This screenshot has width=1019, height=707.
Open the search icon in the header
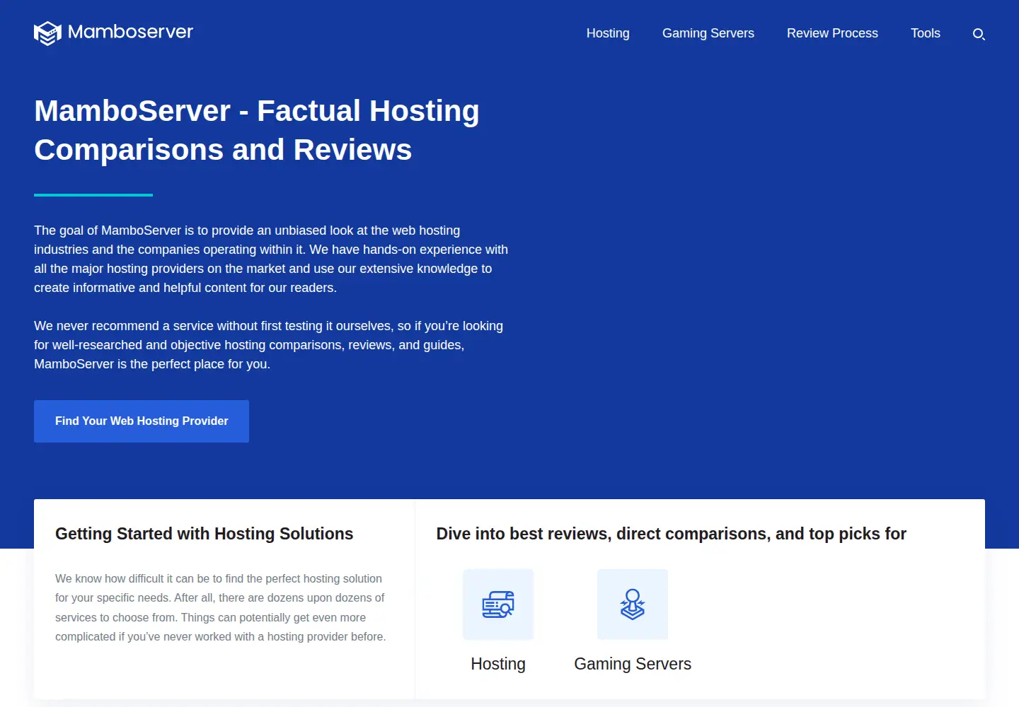(979, 34)
